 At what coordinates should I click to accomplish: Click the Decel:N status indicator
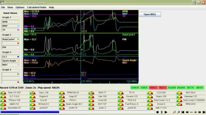click(181, 88)
